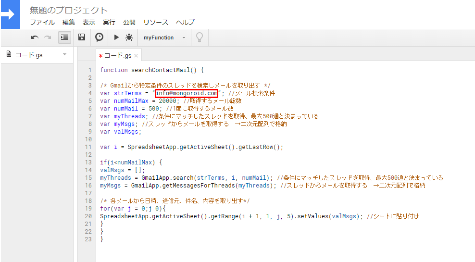
Task: Undo the last edit
Action: (x=35, y=37)
